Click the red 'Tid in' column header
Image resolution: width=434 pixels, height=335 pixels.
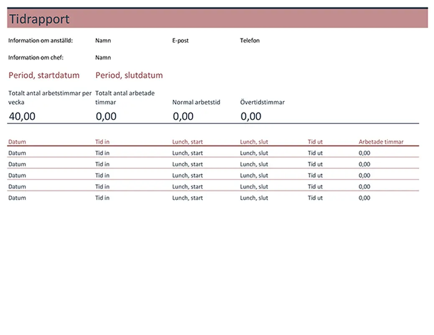coord(102,142)
